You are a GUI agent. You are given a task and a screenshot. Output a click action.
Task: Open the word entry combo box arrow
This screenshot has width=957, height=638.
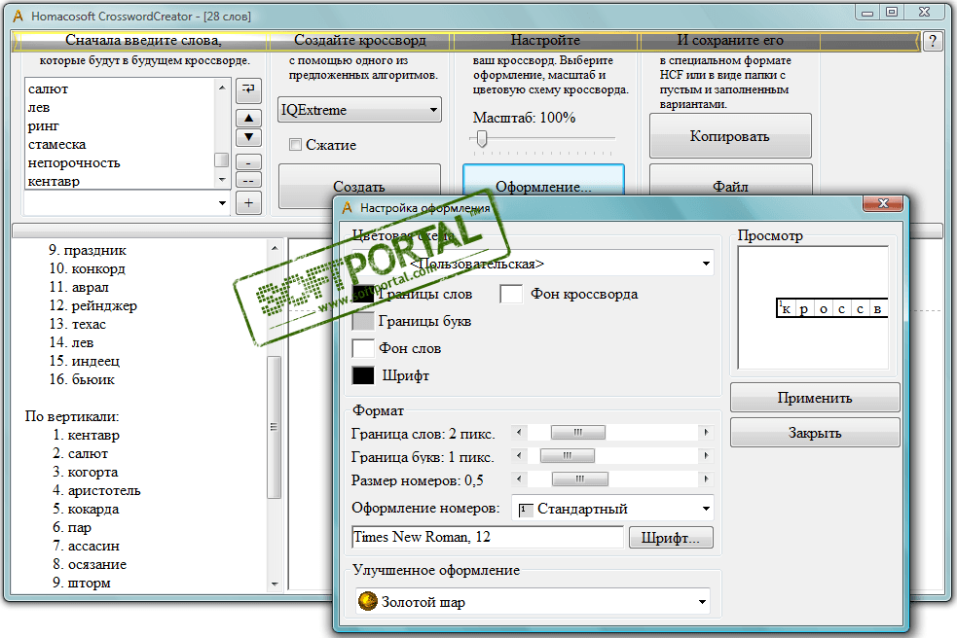click(222, 203)
